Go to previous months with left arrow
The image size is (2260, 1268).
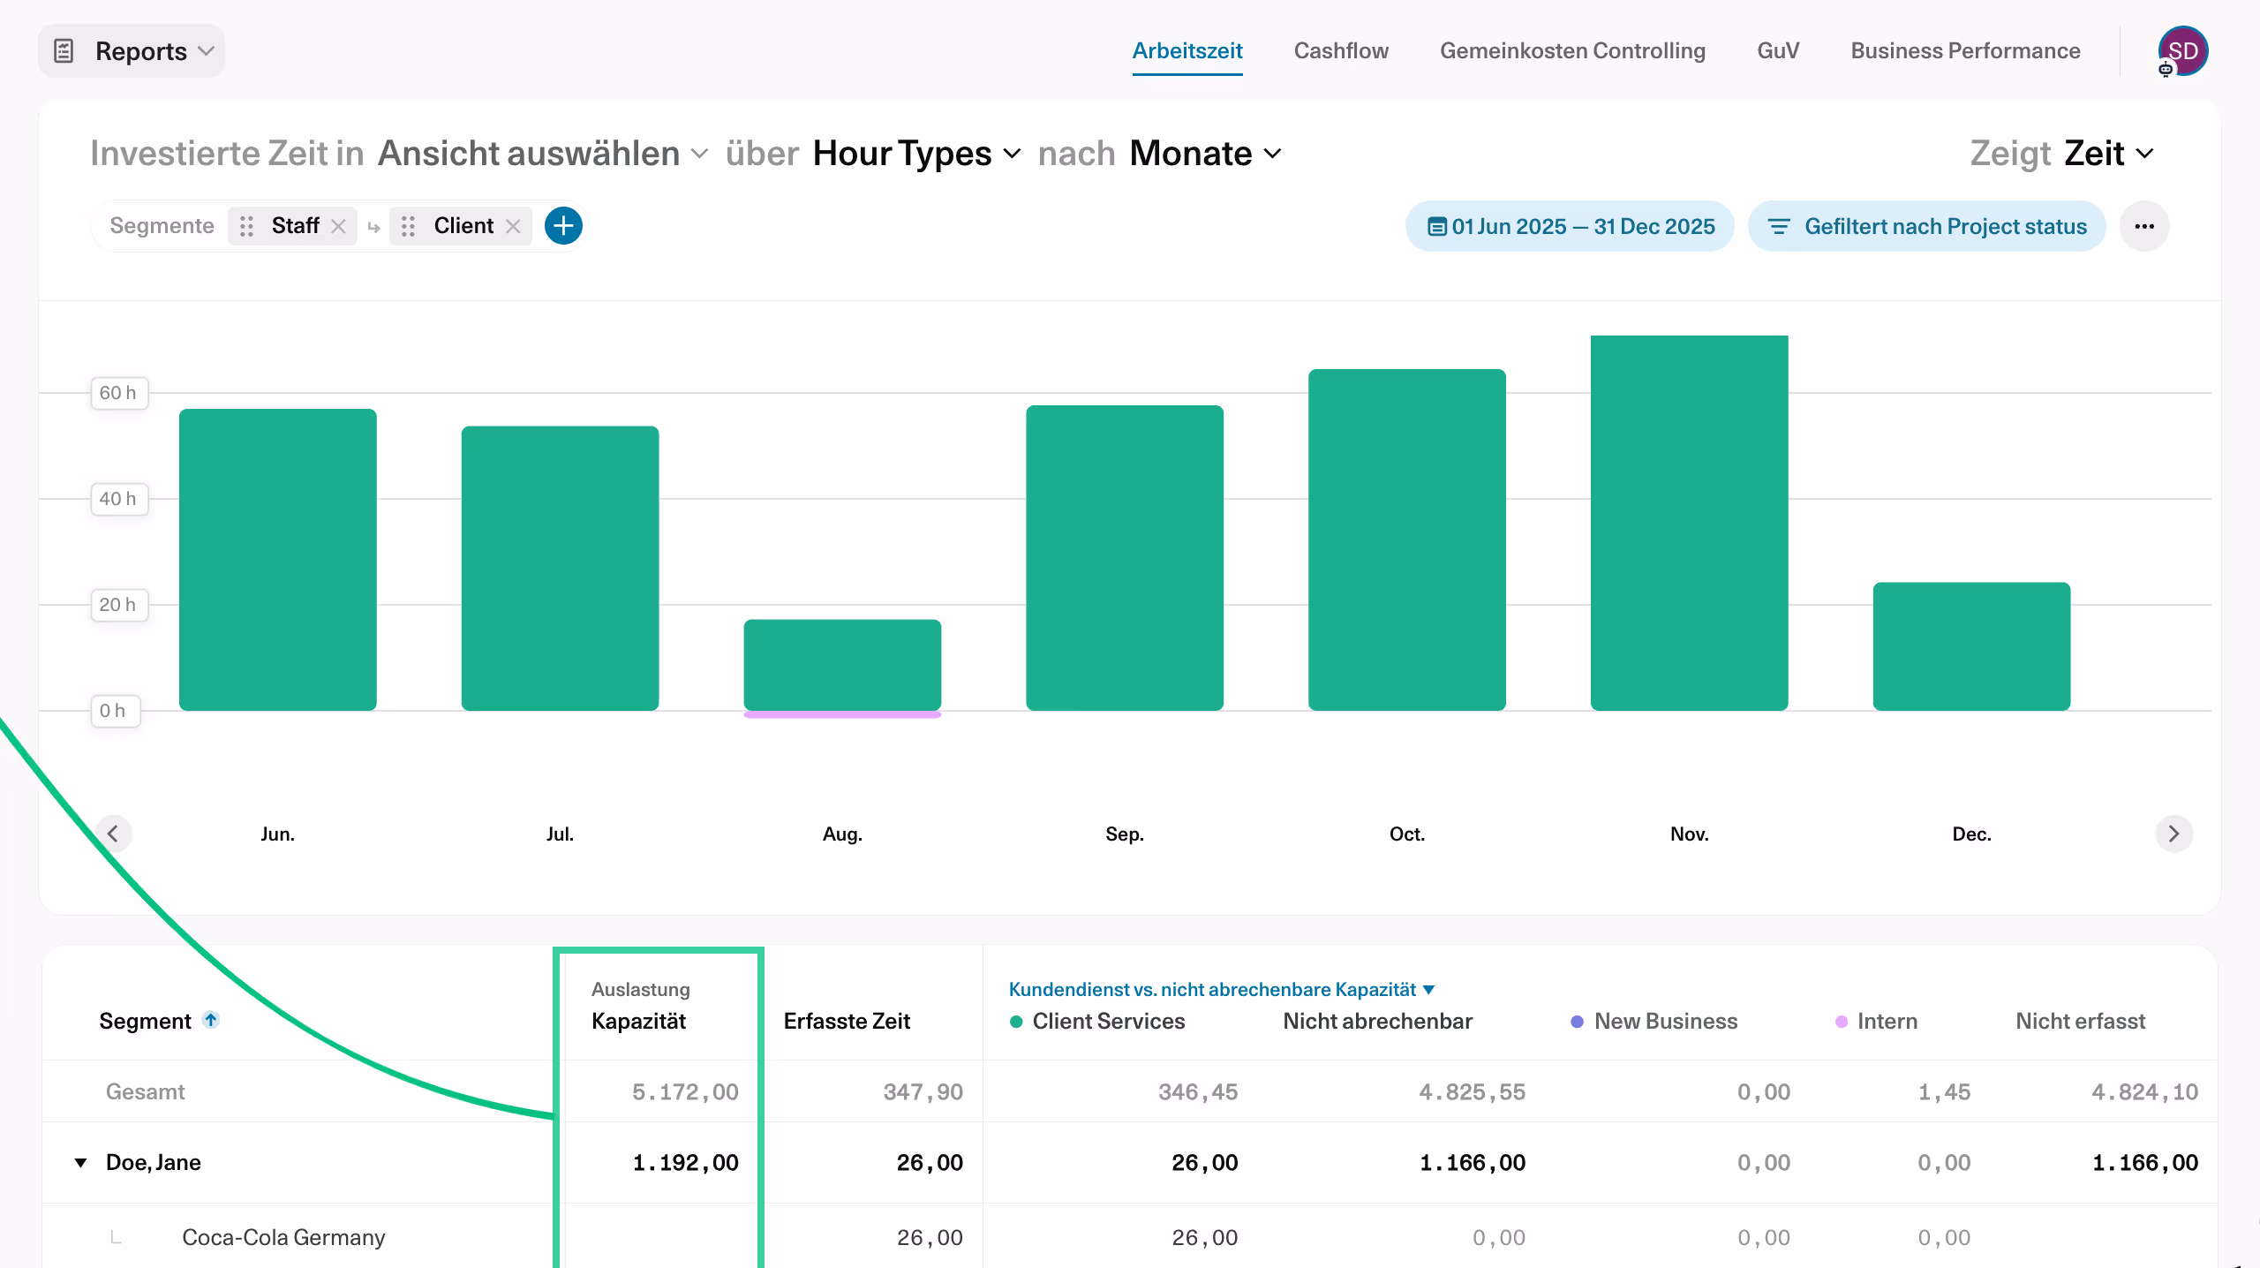(113, 834)
